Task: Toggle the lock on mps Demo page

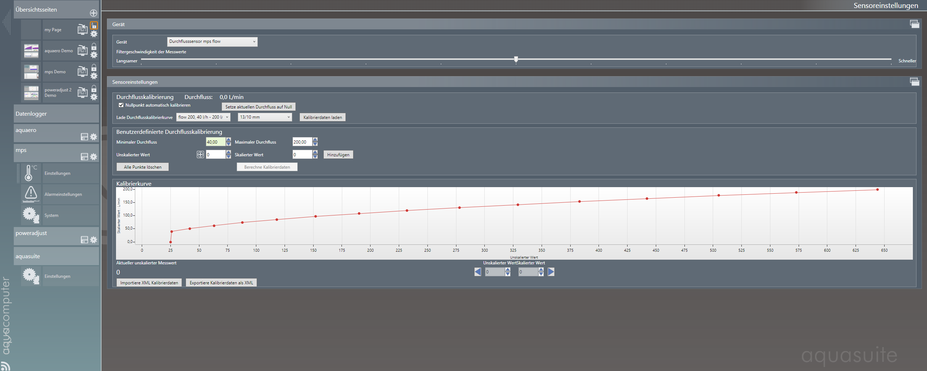Action: pyautogui.click(x=94, y=67)
